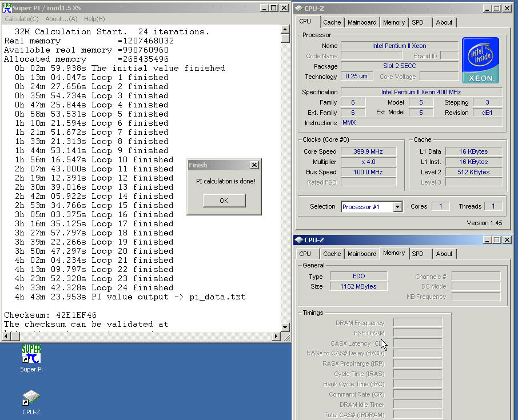
Task: Open the Calculate(C) menu in Super PI
Action: [22, 19]
